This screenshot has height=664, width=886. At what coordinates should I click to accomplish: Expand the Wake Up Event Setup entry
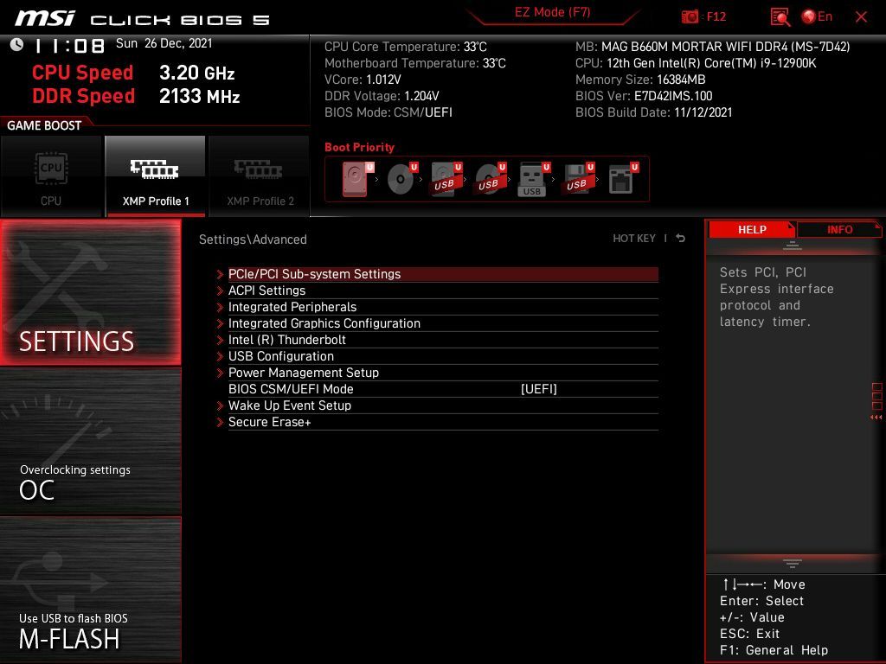(289, 405)
